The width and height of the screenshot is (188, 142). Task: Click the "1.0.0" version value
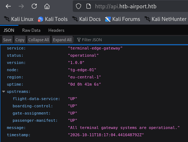click(x=76, y=63)
